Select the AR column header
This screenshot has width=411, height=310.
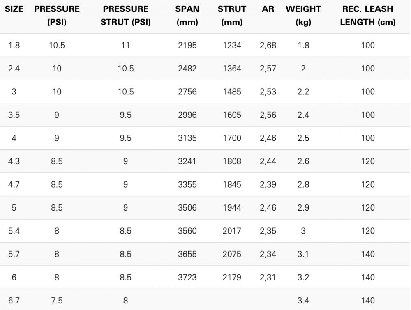coord(268,9)
